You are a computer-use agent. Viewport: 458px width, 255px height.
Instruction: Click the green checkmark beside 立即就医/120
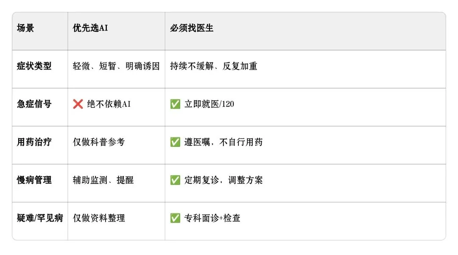(x=175, y=104)
